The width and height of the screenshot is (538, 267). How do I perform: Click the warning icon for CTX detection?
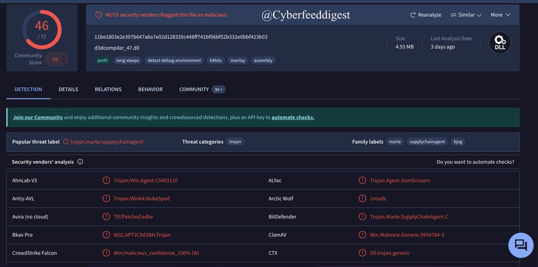point(362,253)
